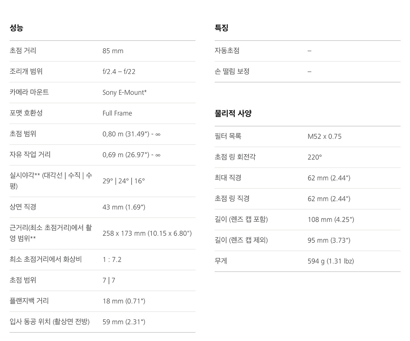This screenshot has width=410, height=341.
Task: Click the 초점 링 회전각 220° value
Action: (x=315, y=157)
